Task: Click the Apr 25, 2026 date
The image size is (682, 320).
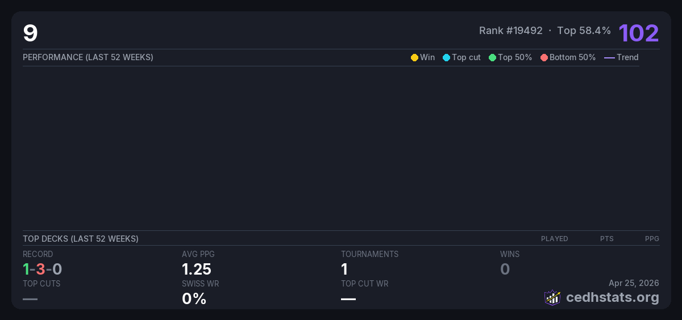Action: [634, 283]
